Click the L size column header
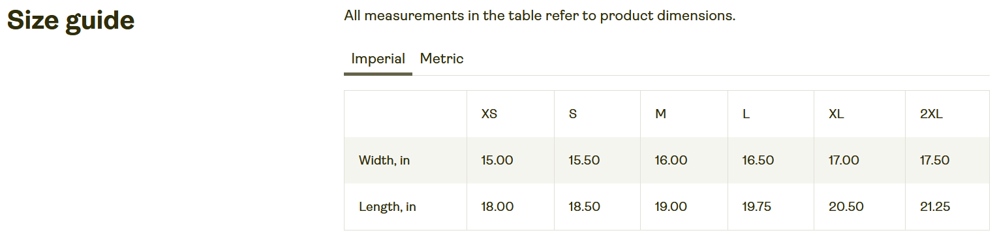997x239 pixels. (x=746, y=114)
